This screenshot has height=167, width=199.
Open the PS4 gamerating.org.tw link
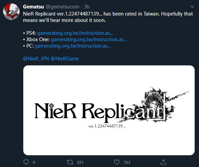pyautogui.click(x=75, y=33)
